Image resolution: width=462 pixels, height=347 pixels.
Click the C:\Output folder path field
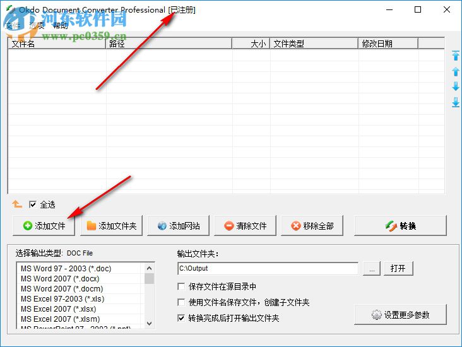[268, 268]
